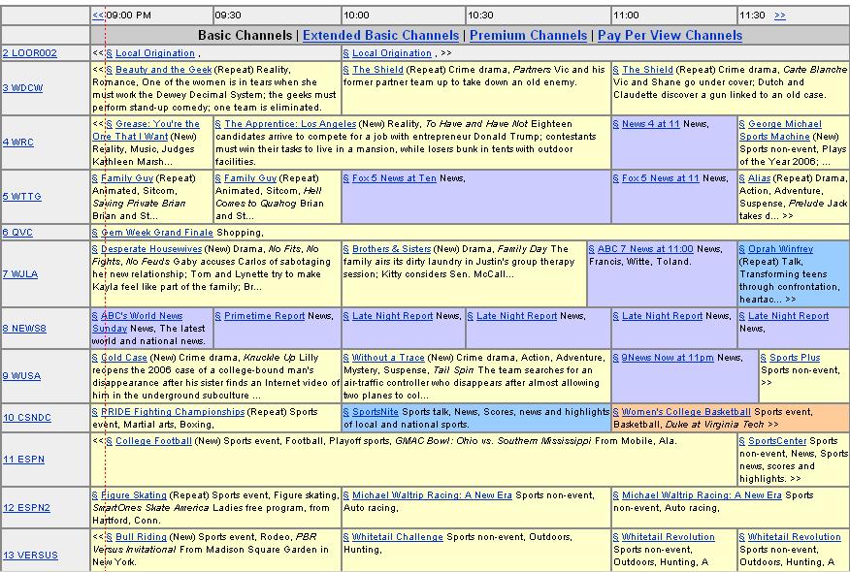Open George Michael Sports Machine link
850x572 pixels.
780,131
